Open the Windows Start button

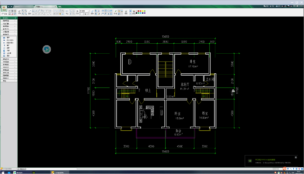(3, 172)
